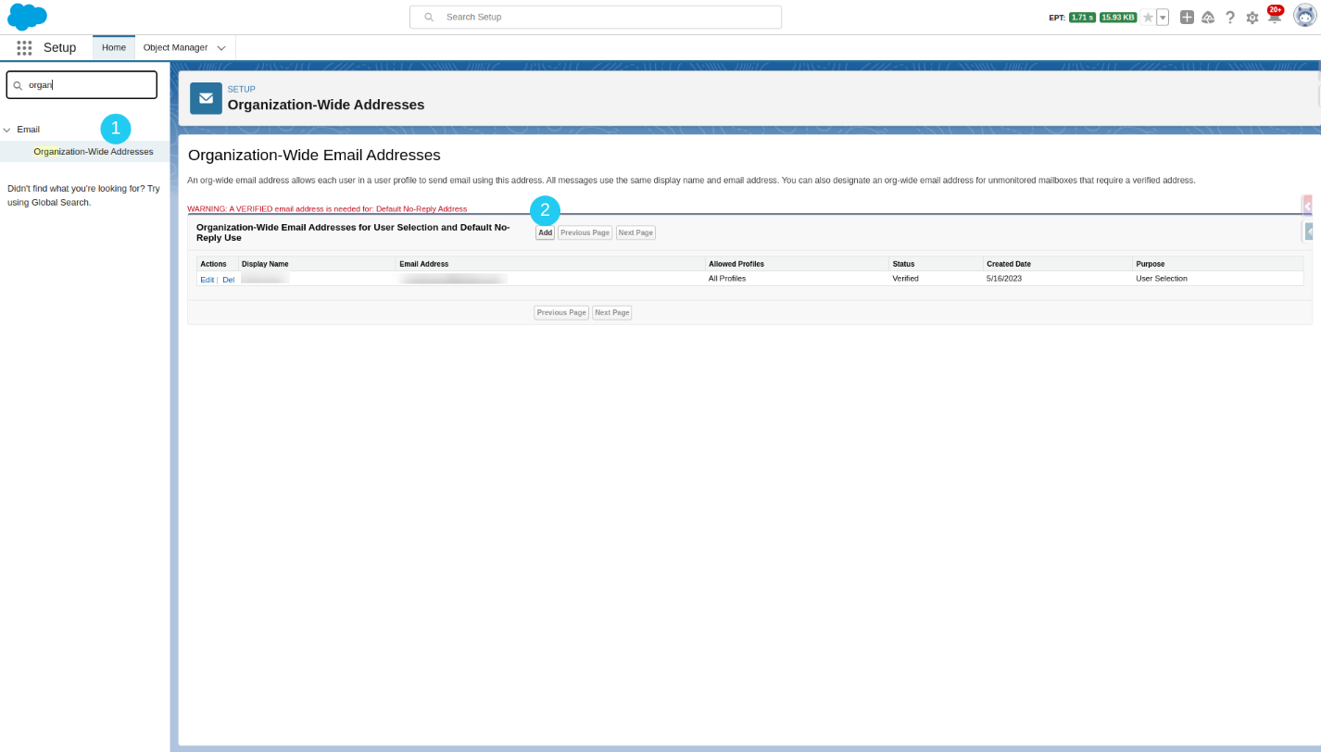Click the top Previous Page button
This screenshot has width=1321, height=752.
pos(585,232)
